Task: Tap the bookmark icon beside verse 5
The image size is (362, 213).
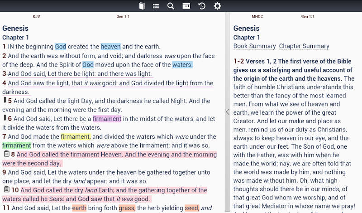Action: [x=5, y=100]
